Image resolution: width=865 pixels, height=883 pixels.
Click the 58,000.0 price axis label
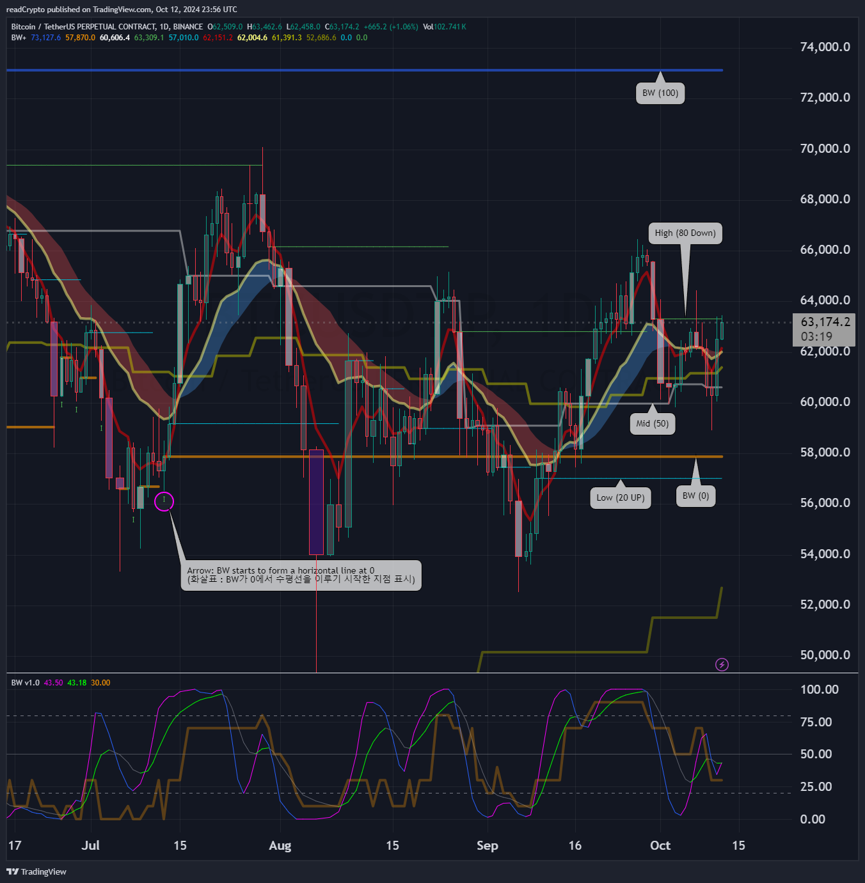825,452
